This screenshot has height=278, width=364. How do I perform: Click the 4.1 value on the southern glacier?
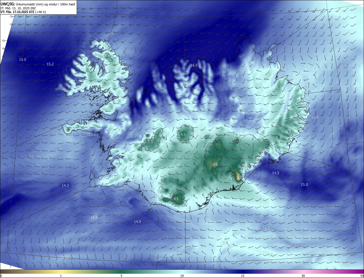point(176,199)
